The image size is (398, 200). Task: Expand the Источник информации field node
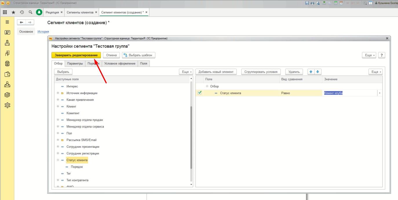click(x=58, y=93)
